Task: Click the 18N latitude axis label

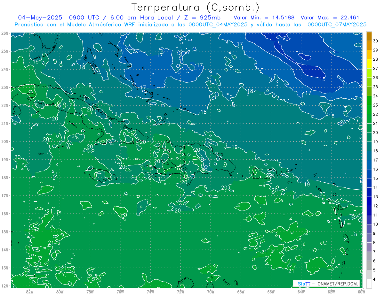Action: (x=4, y=178)
